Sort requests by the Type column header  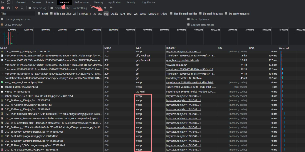[x=138, y=48]
